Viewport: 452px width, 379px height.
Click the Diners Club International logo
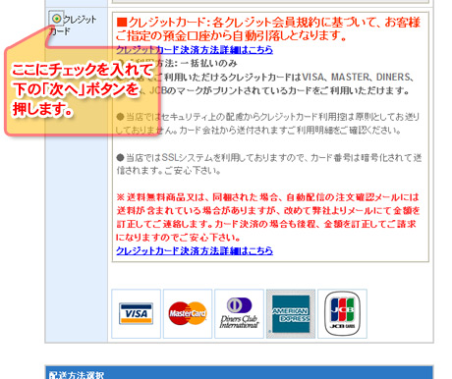click(239, 313)
